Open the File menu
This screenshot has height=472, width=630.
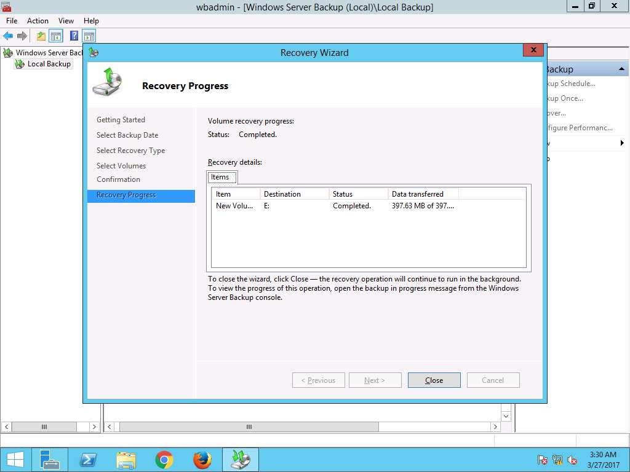click(12, 21)
